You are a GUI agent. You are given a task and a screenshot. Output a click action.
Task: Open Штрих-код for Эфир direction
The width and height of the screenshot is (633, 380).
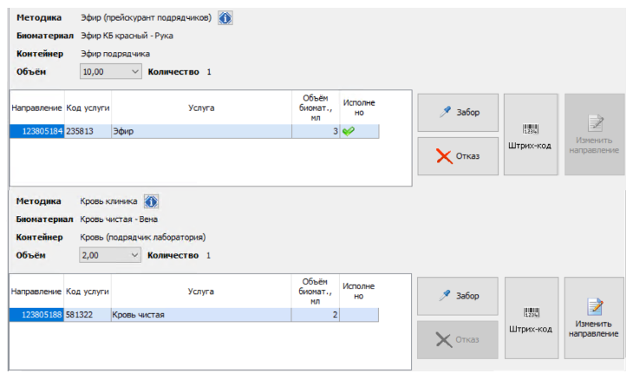point(531,134)
